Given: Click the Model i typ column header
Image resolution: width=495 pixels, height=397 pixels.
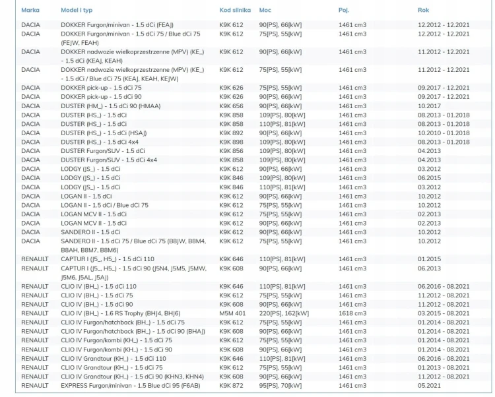Looking at the screenshot, I should click(x=77, y=10).
